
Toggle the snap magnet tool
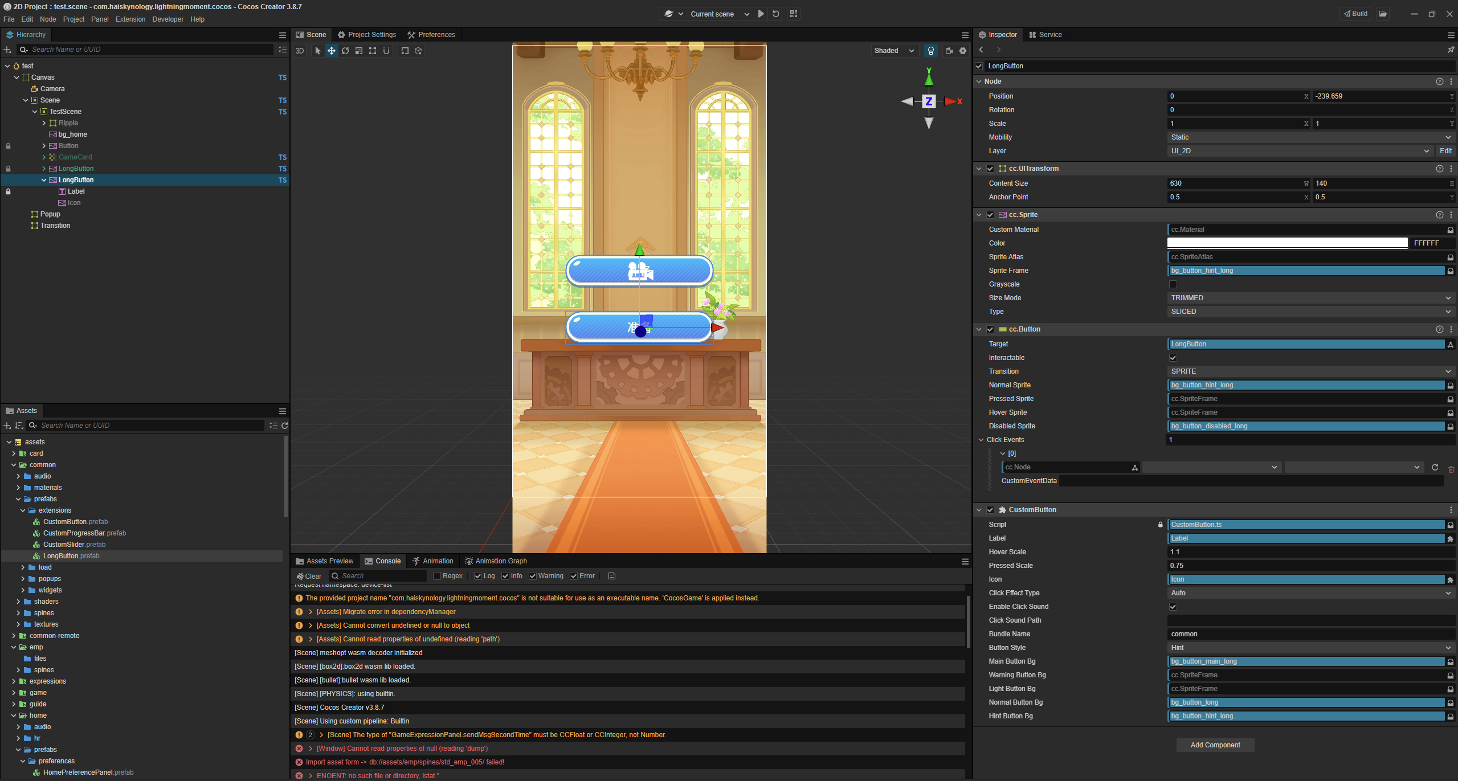386,51
